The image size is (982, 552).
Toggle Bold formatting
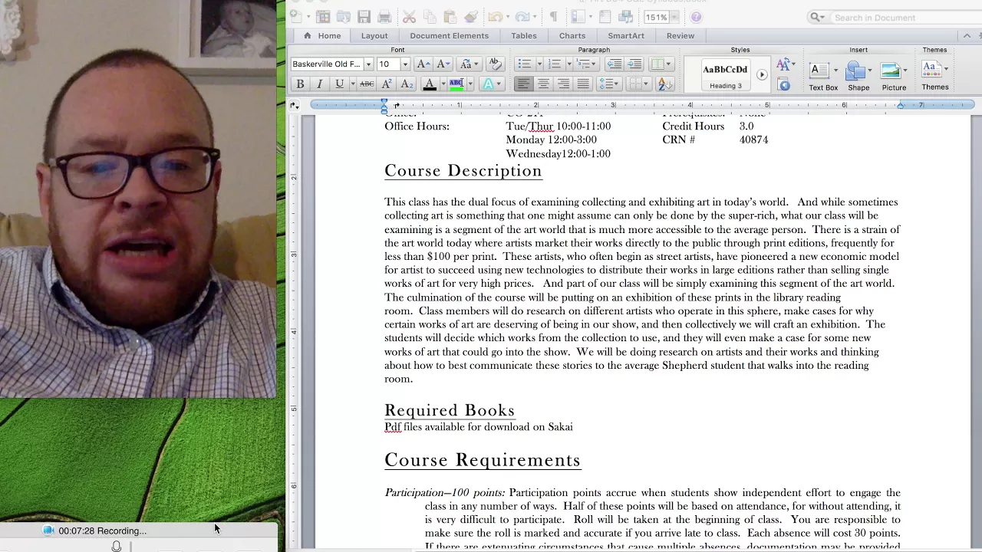[300, 84]
